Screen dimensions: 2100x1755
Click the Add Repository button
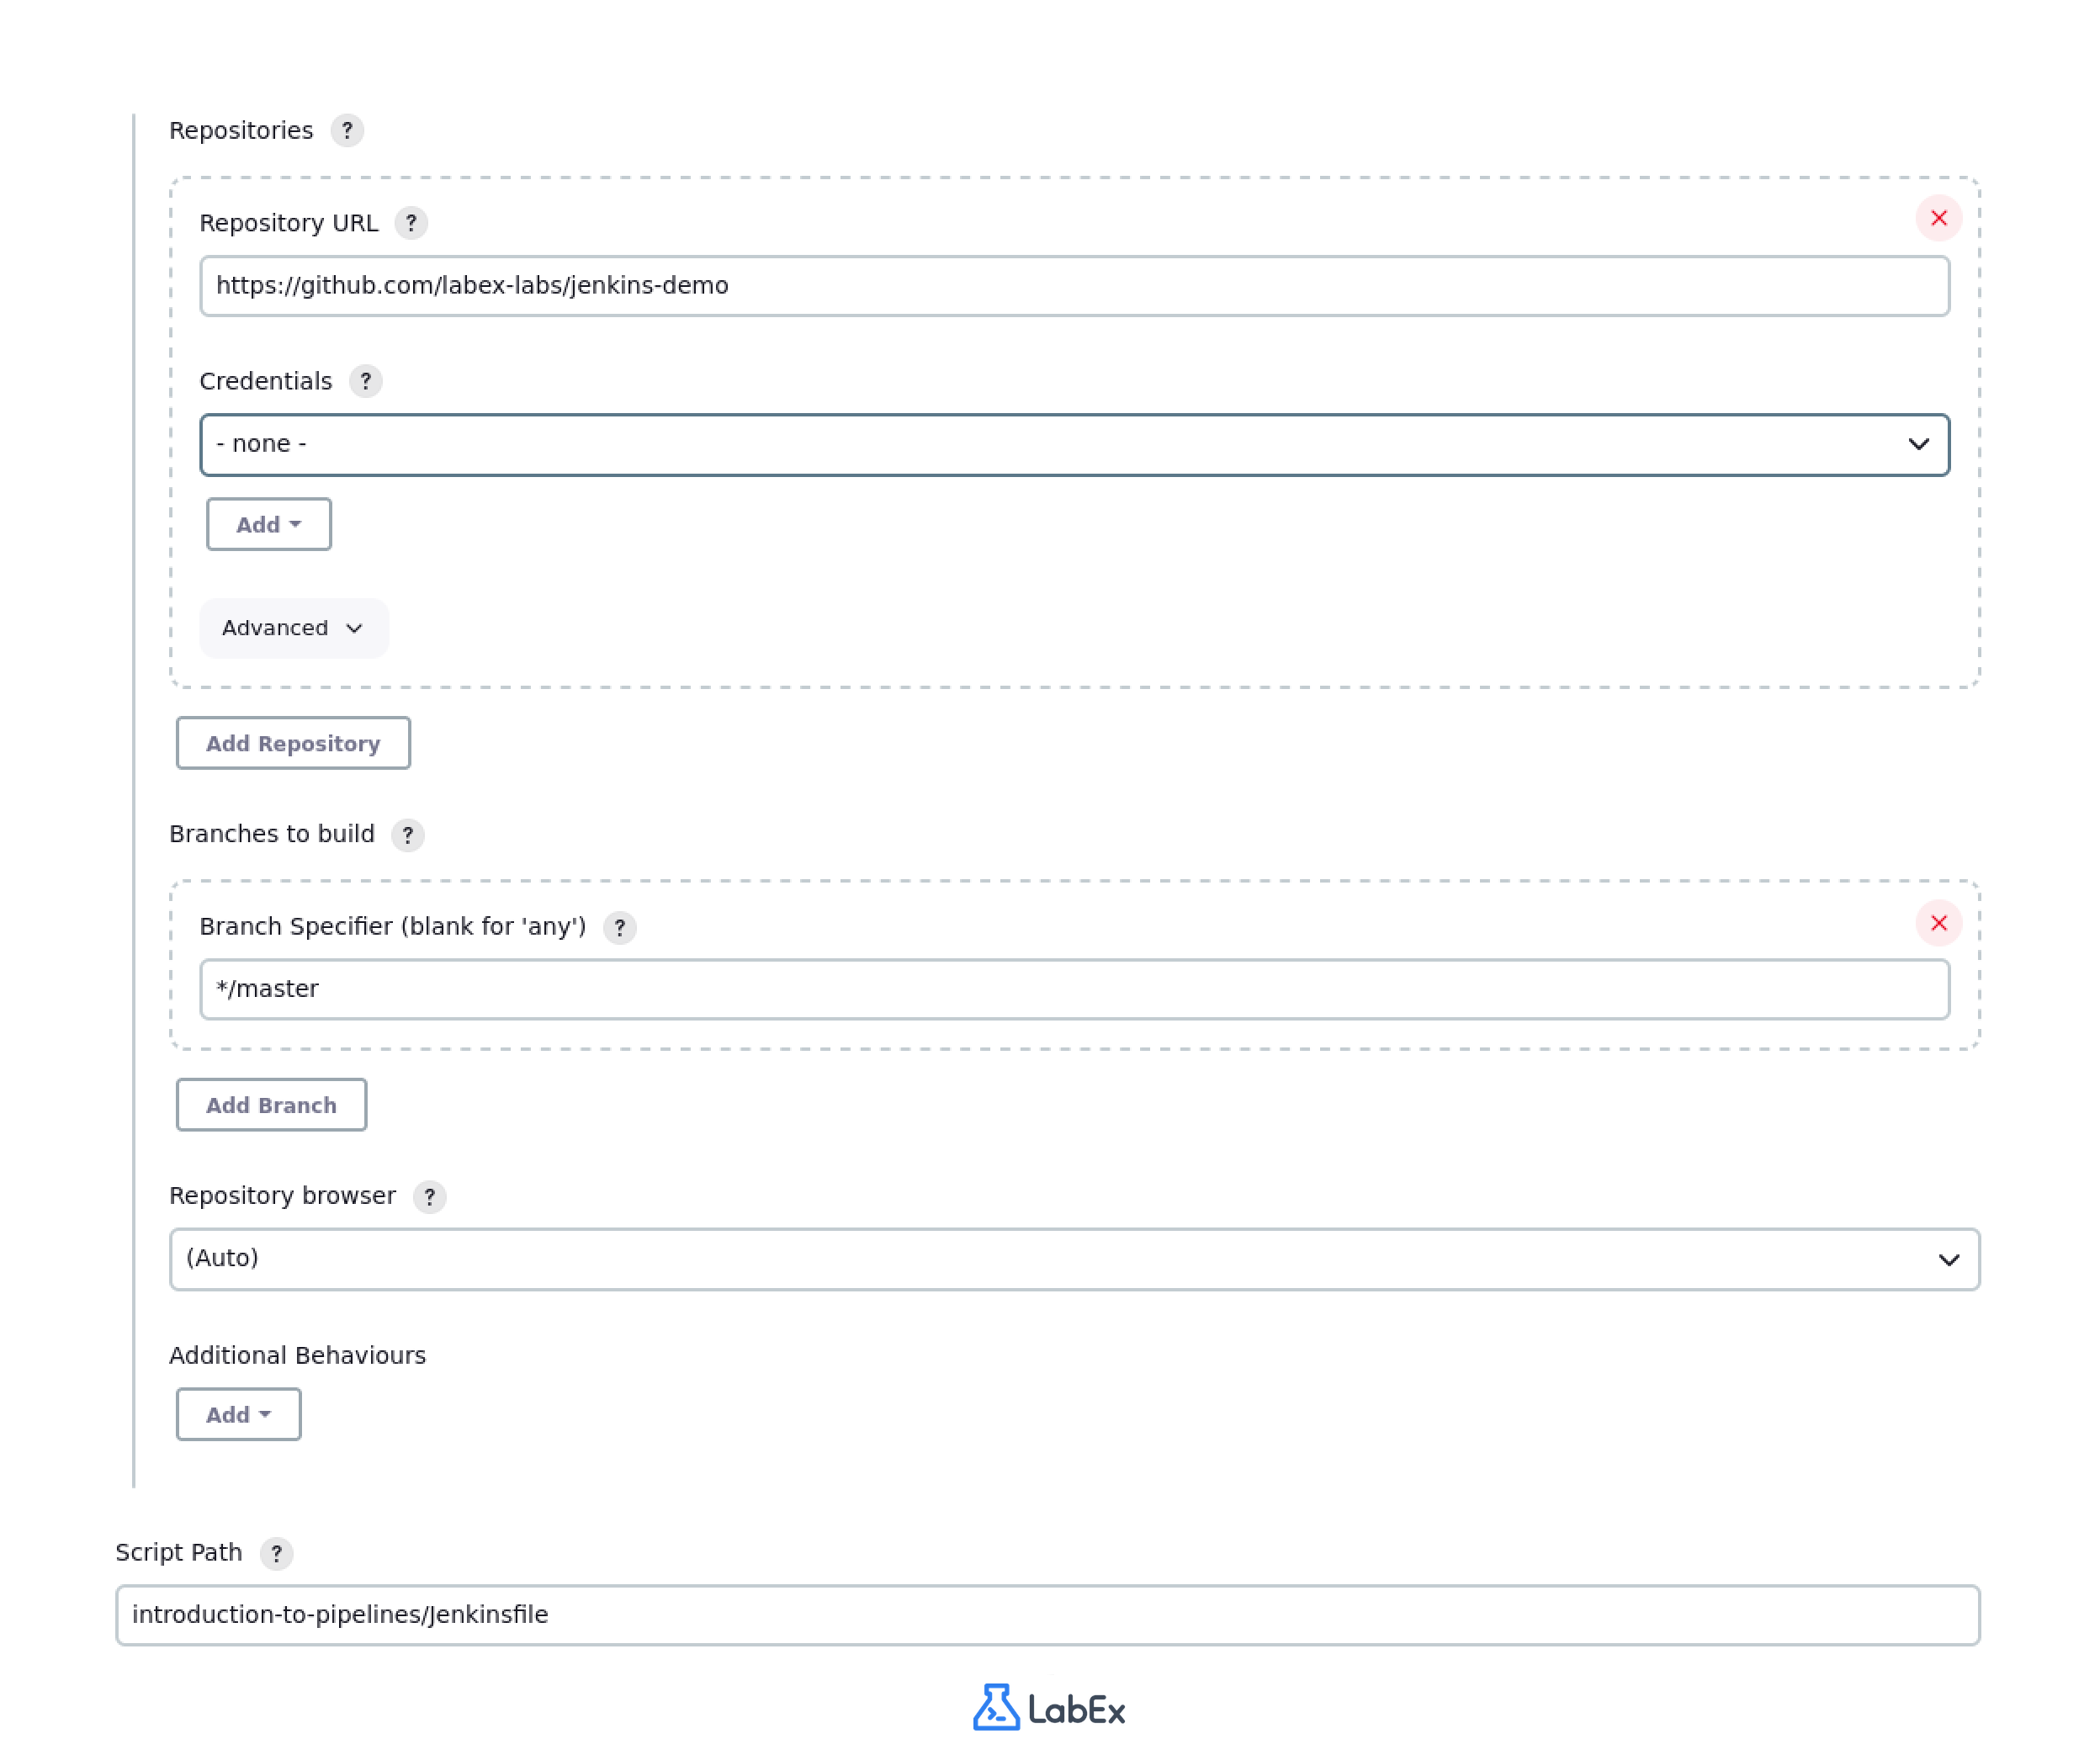tap(293, 743)
